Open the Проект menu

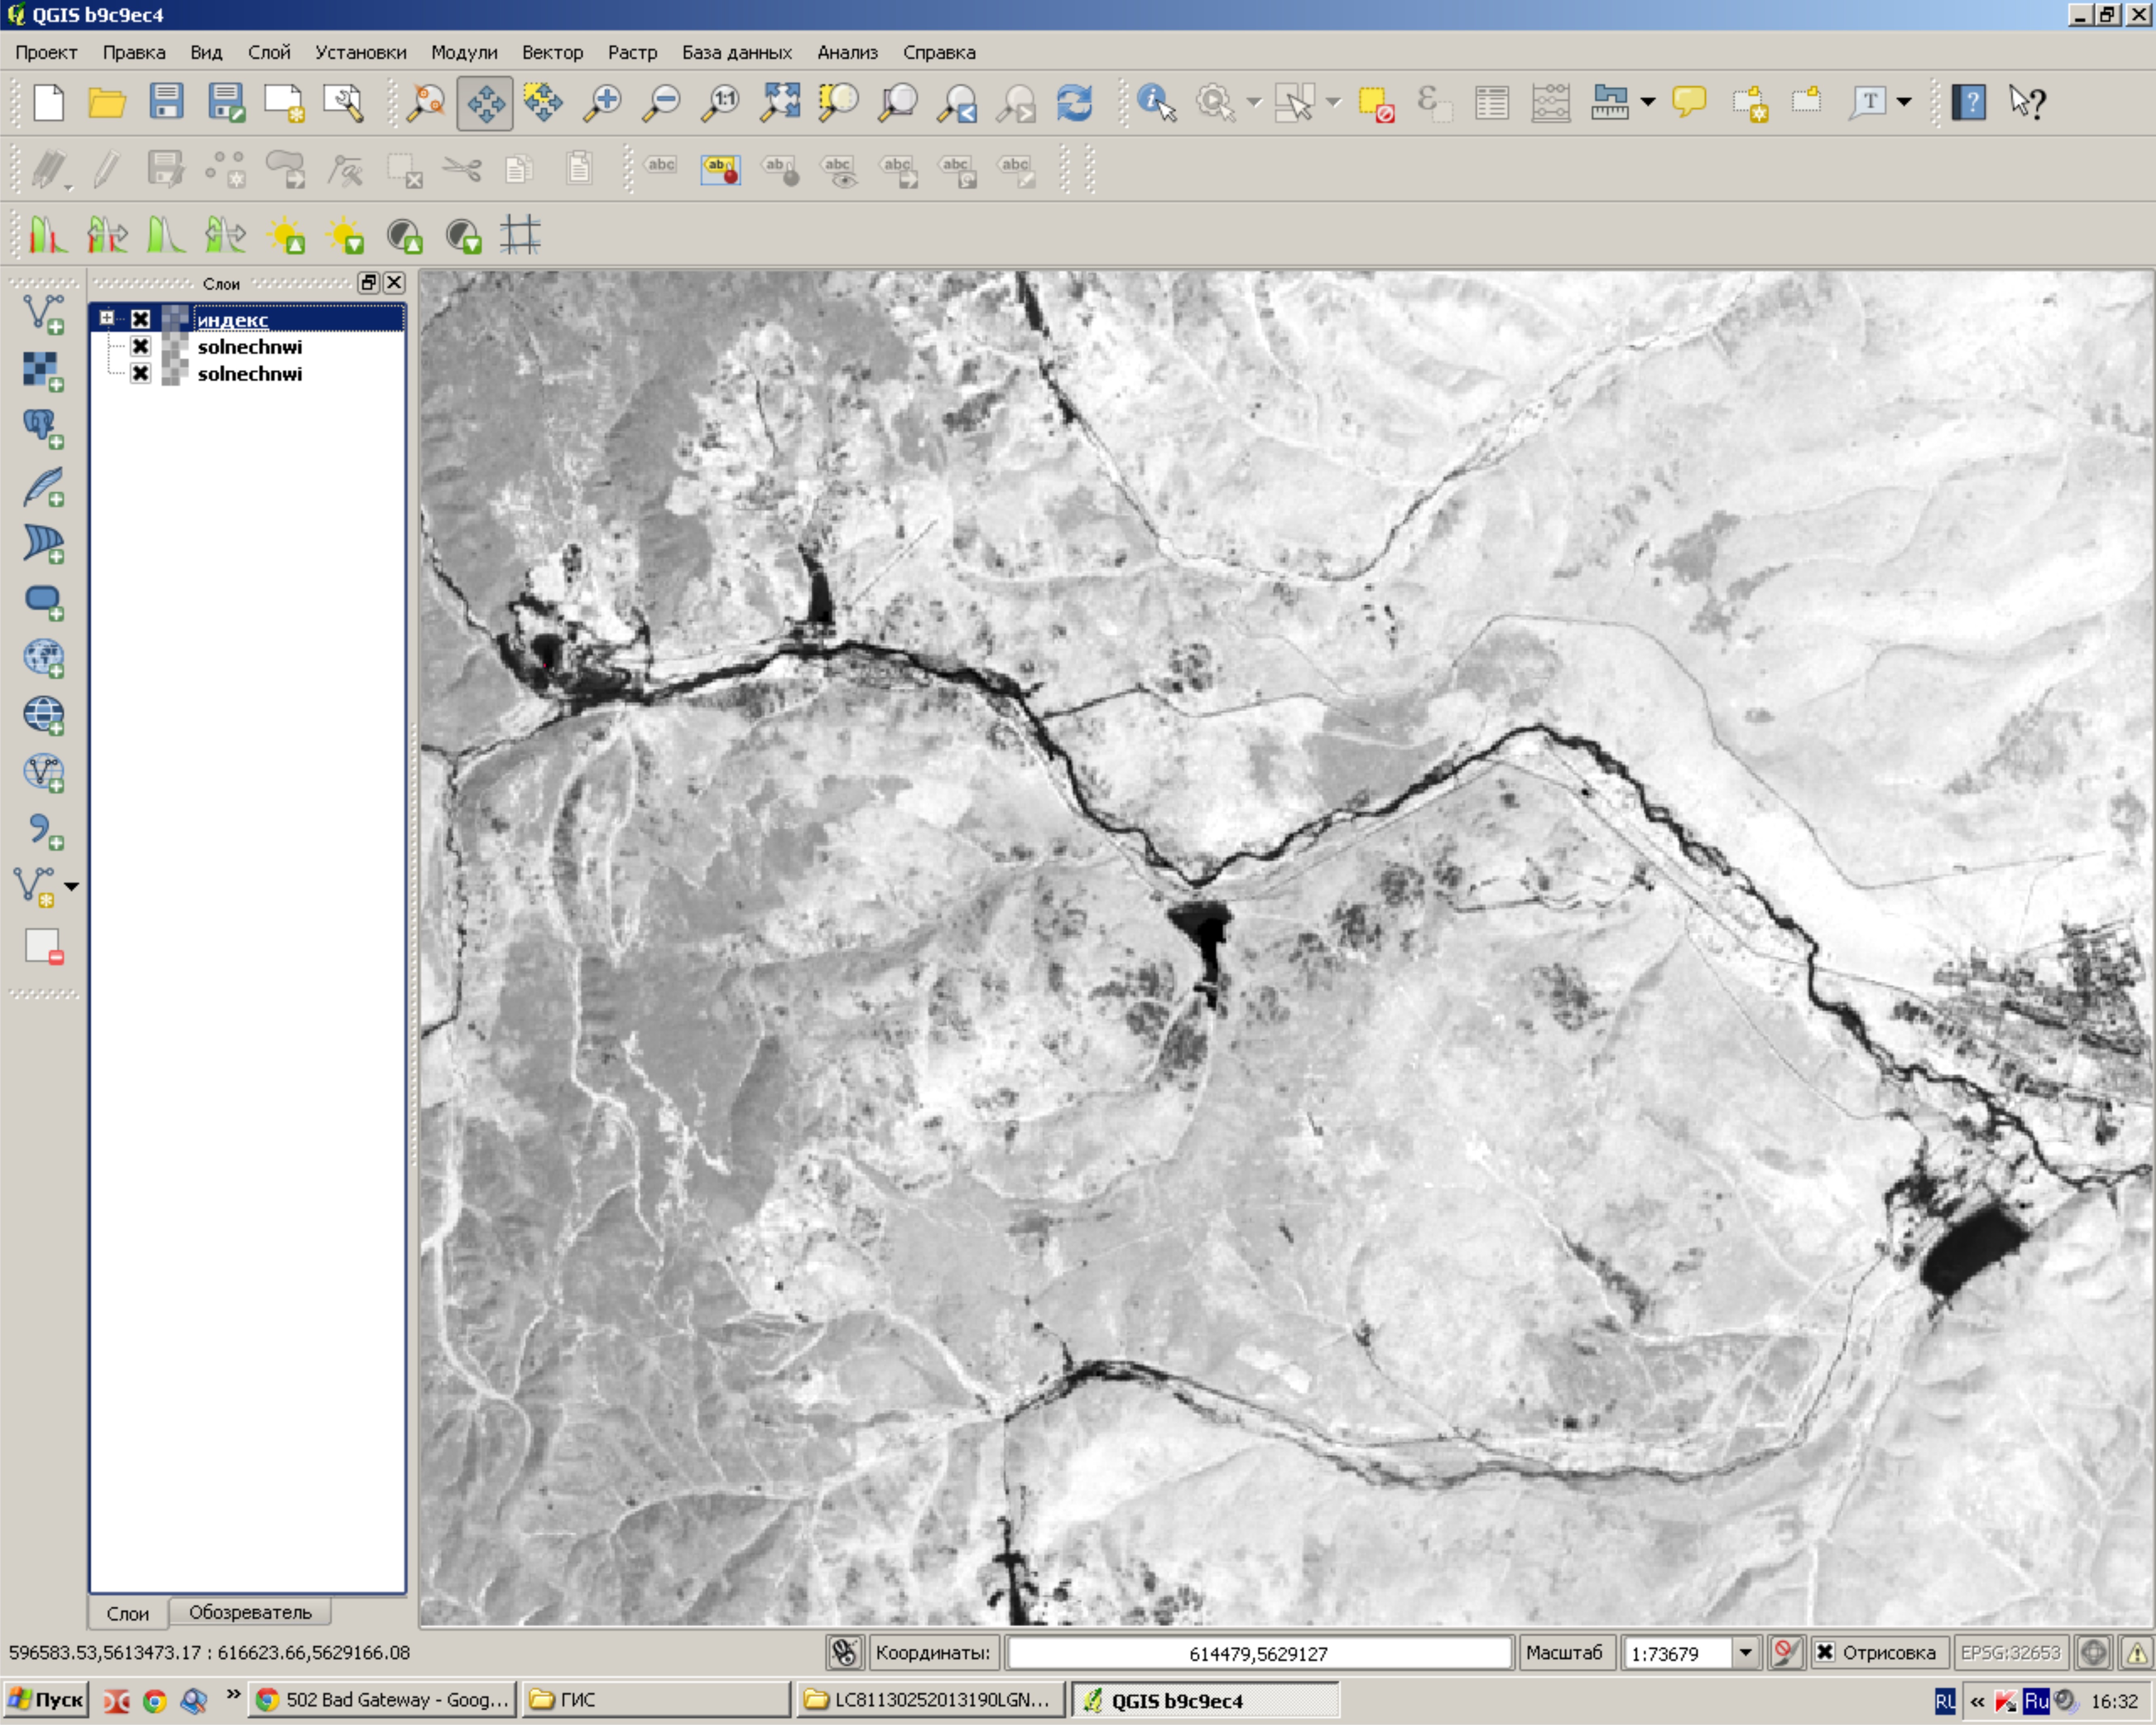coord(46,52)
